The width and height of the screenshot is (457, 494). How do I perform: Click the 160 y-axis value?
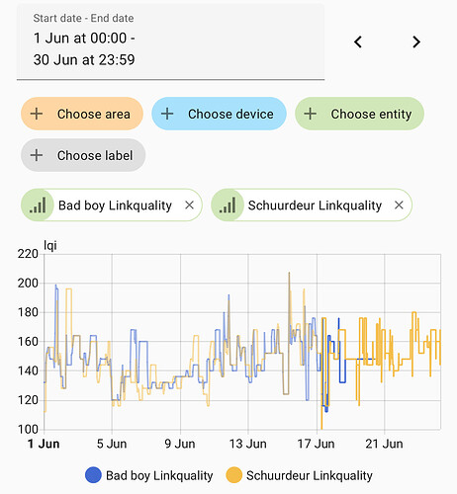click(x=28, y=342)
